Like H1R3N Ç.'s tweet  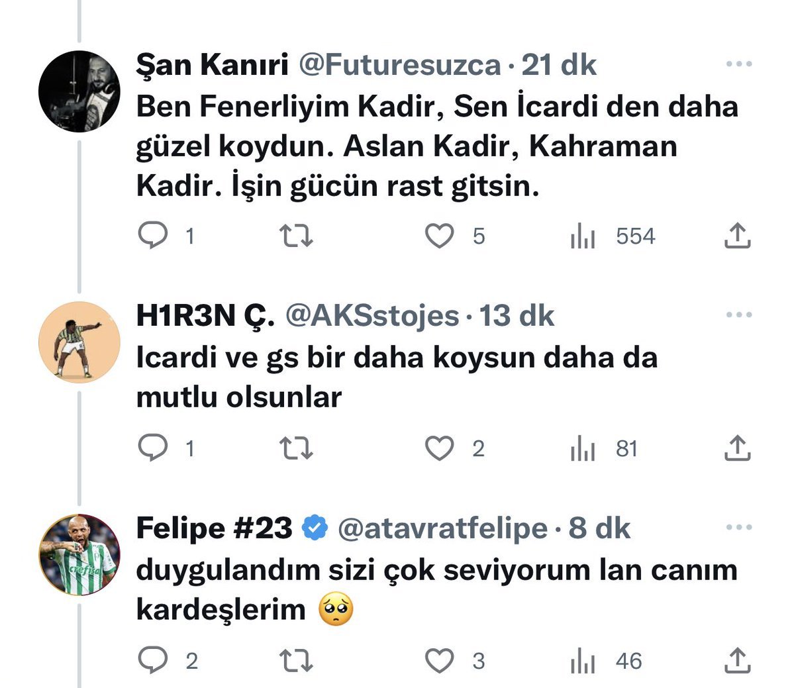point(439,448)
